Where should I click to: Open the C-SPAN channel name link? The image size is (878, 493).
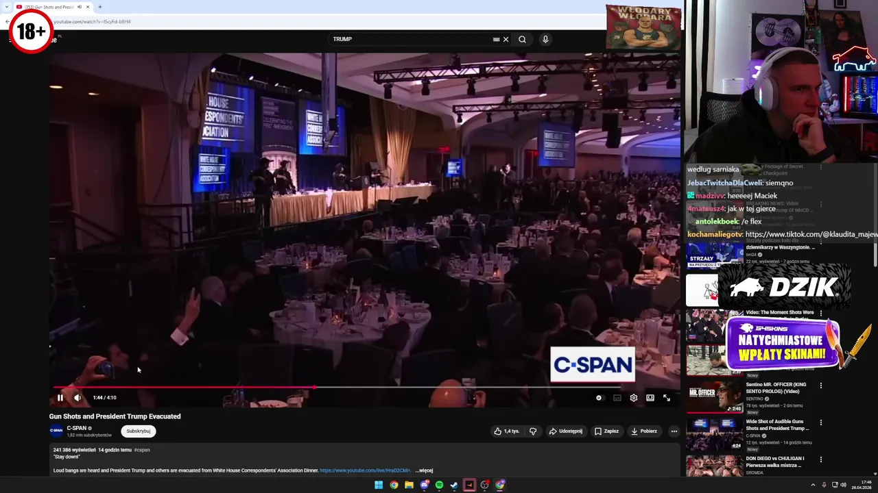tap(76, 428)
